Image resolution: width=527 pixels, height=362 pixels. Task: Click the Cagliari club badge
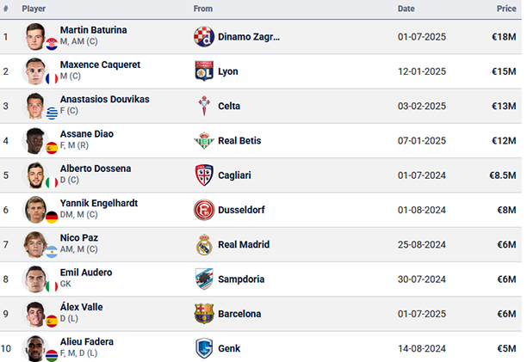pos(204,175)
